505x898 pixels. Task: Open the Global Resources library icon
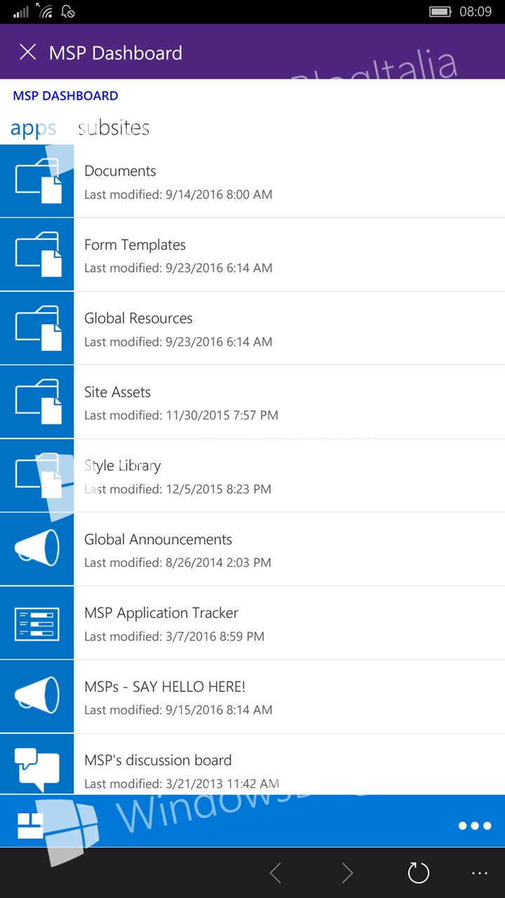click(36, 328)
